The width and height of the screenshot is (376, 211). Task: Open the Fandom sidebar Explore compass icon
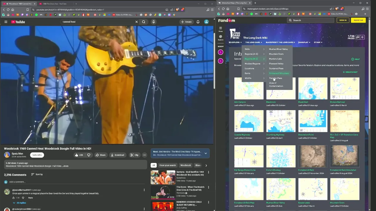(x=221, y=38)
